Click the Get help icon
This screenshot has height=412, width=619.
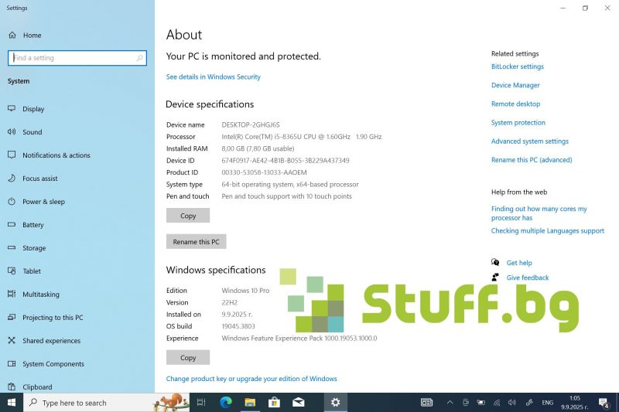click(x=495, y=263)
